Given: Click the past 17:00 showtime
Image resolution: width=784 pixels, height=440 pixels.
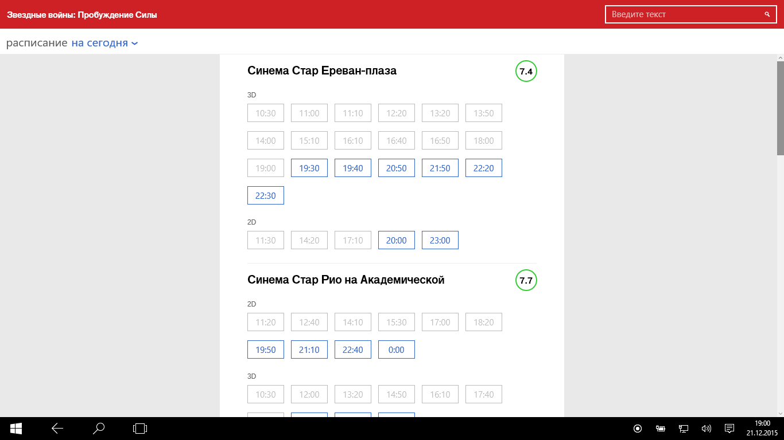Looking at the screenshot, I should tap(440, 322).
